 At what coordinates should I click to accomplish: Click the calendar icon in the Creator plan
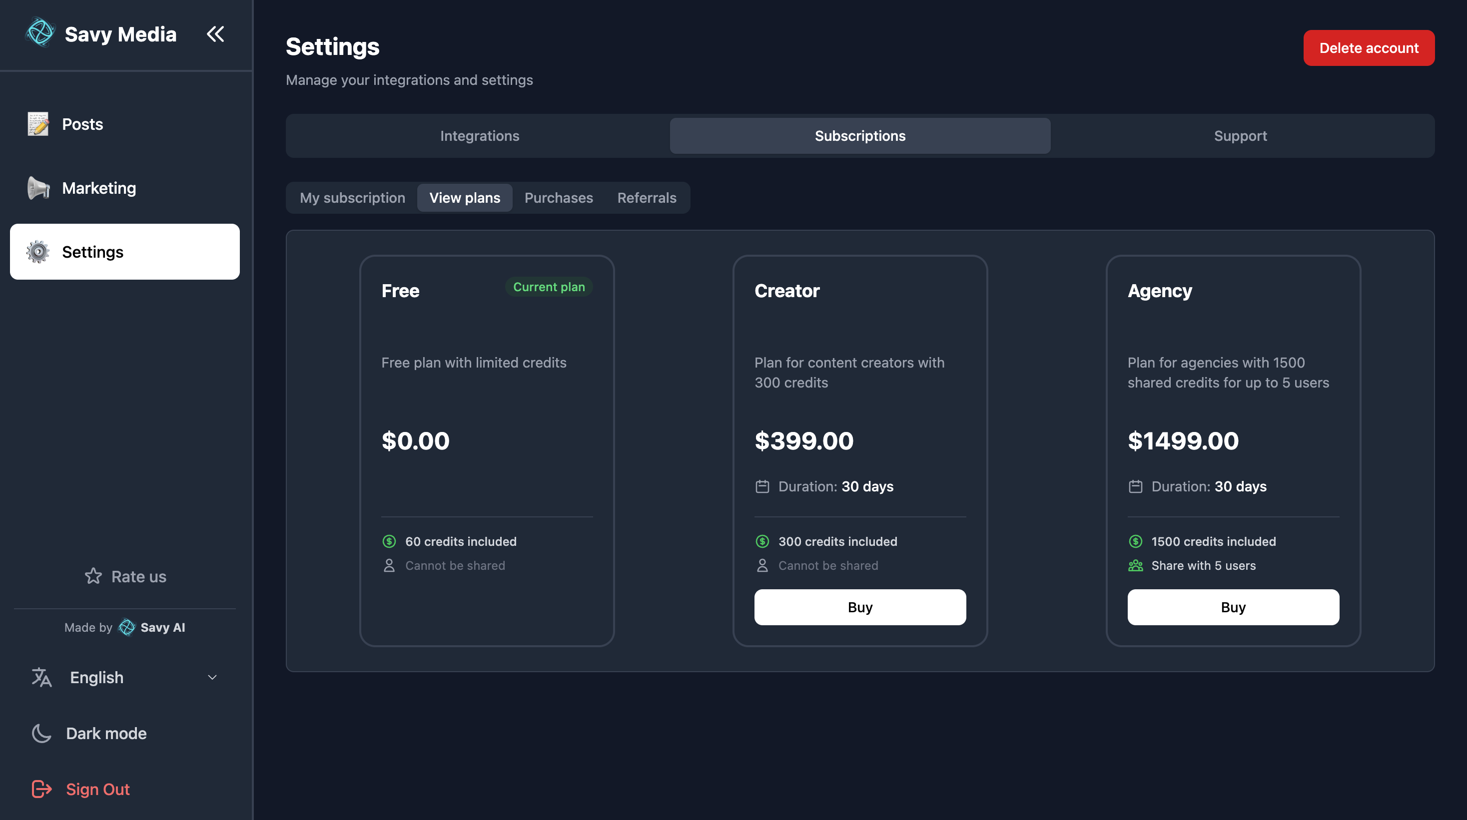(762, 486)
